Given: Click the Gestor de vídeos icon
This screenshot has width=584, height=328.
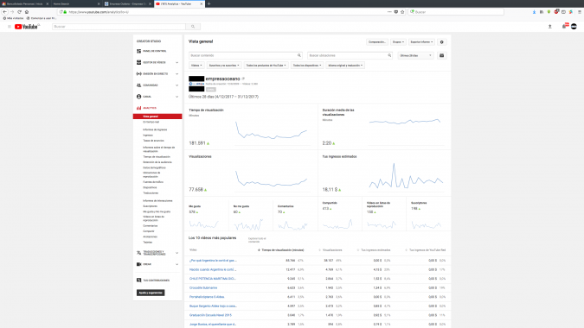Looking at the screenshot, I should click(x=139, y=62).
